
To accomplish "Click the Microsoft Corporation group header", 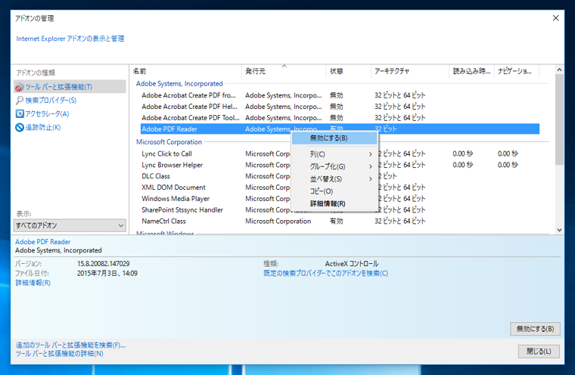I will [169, 142].
